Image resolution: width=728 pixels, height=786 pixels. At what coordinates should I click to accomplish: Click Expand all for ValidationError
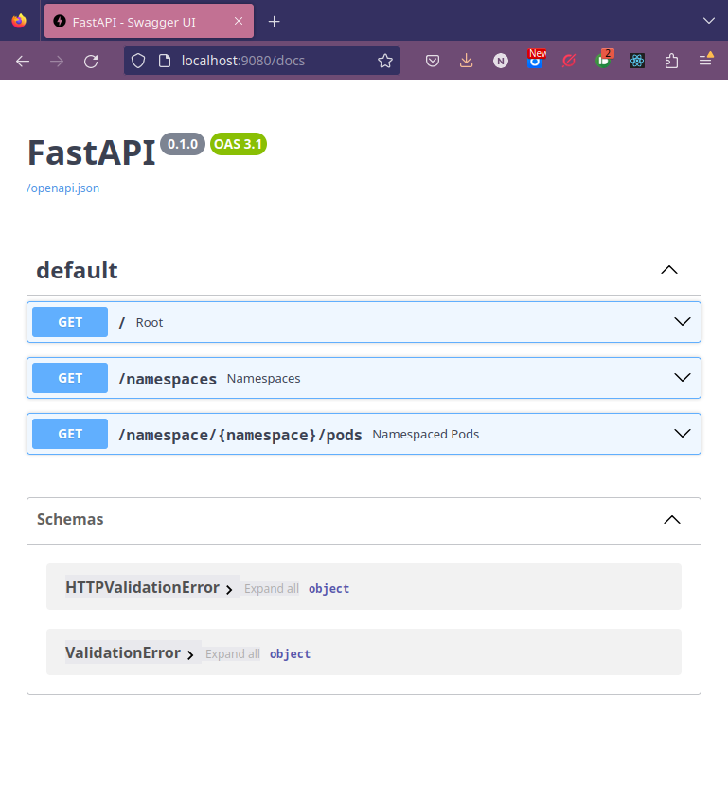[233, 654]
